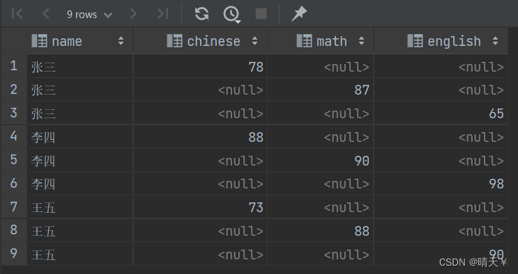Select the chinese value 88 in row 4
The height and width of the screenshot is (274, 518).
tap(200, 136)
